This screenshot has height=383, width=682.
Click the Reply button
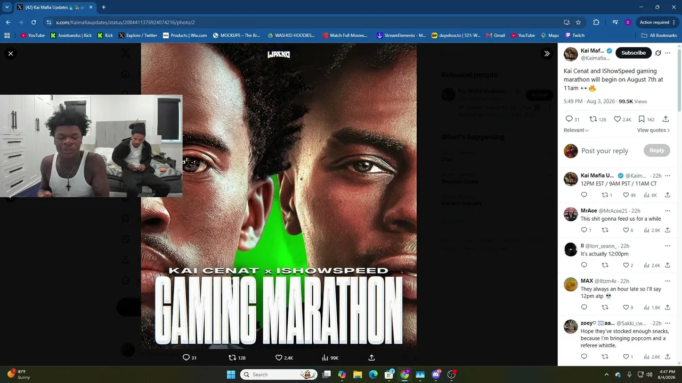(656, 151)
